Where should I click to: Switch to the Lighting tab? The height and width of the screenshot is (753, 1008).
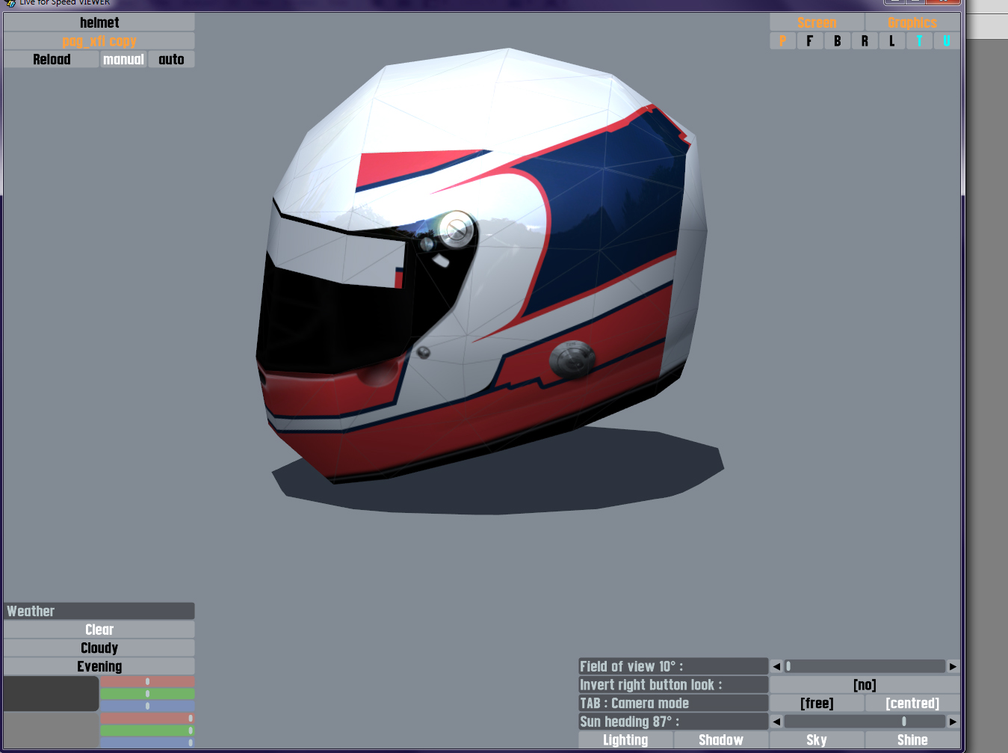tap(625, 740)
